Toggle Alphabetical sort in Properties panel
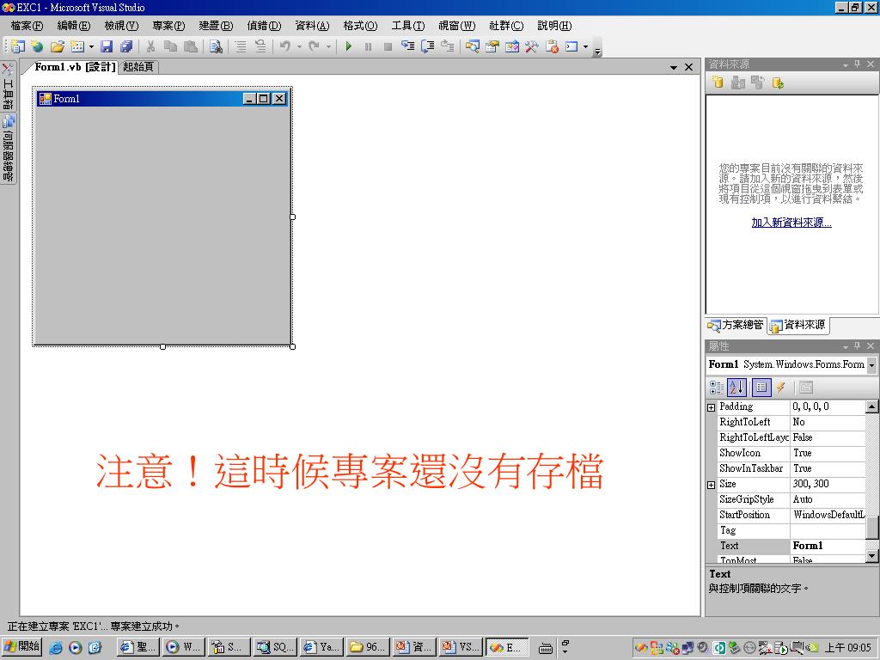The image size is (880, 660). pos(736,388)
